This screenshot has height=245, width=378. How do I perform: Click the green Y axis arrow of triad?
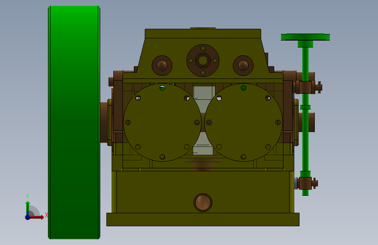[x=28, y=208]
